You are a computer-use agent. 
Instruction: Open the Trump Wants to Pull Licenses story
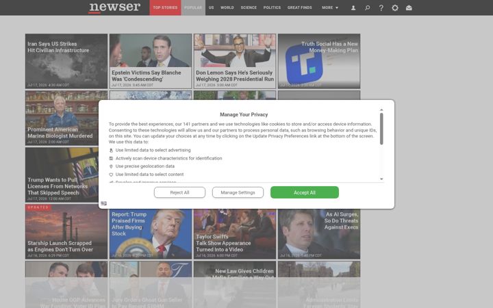point(62,175)
